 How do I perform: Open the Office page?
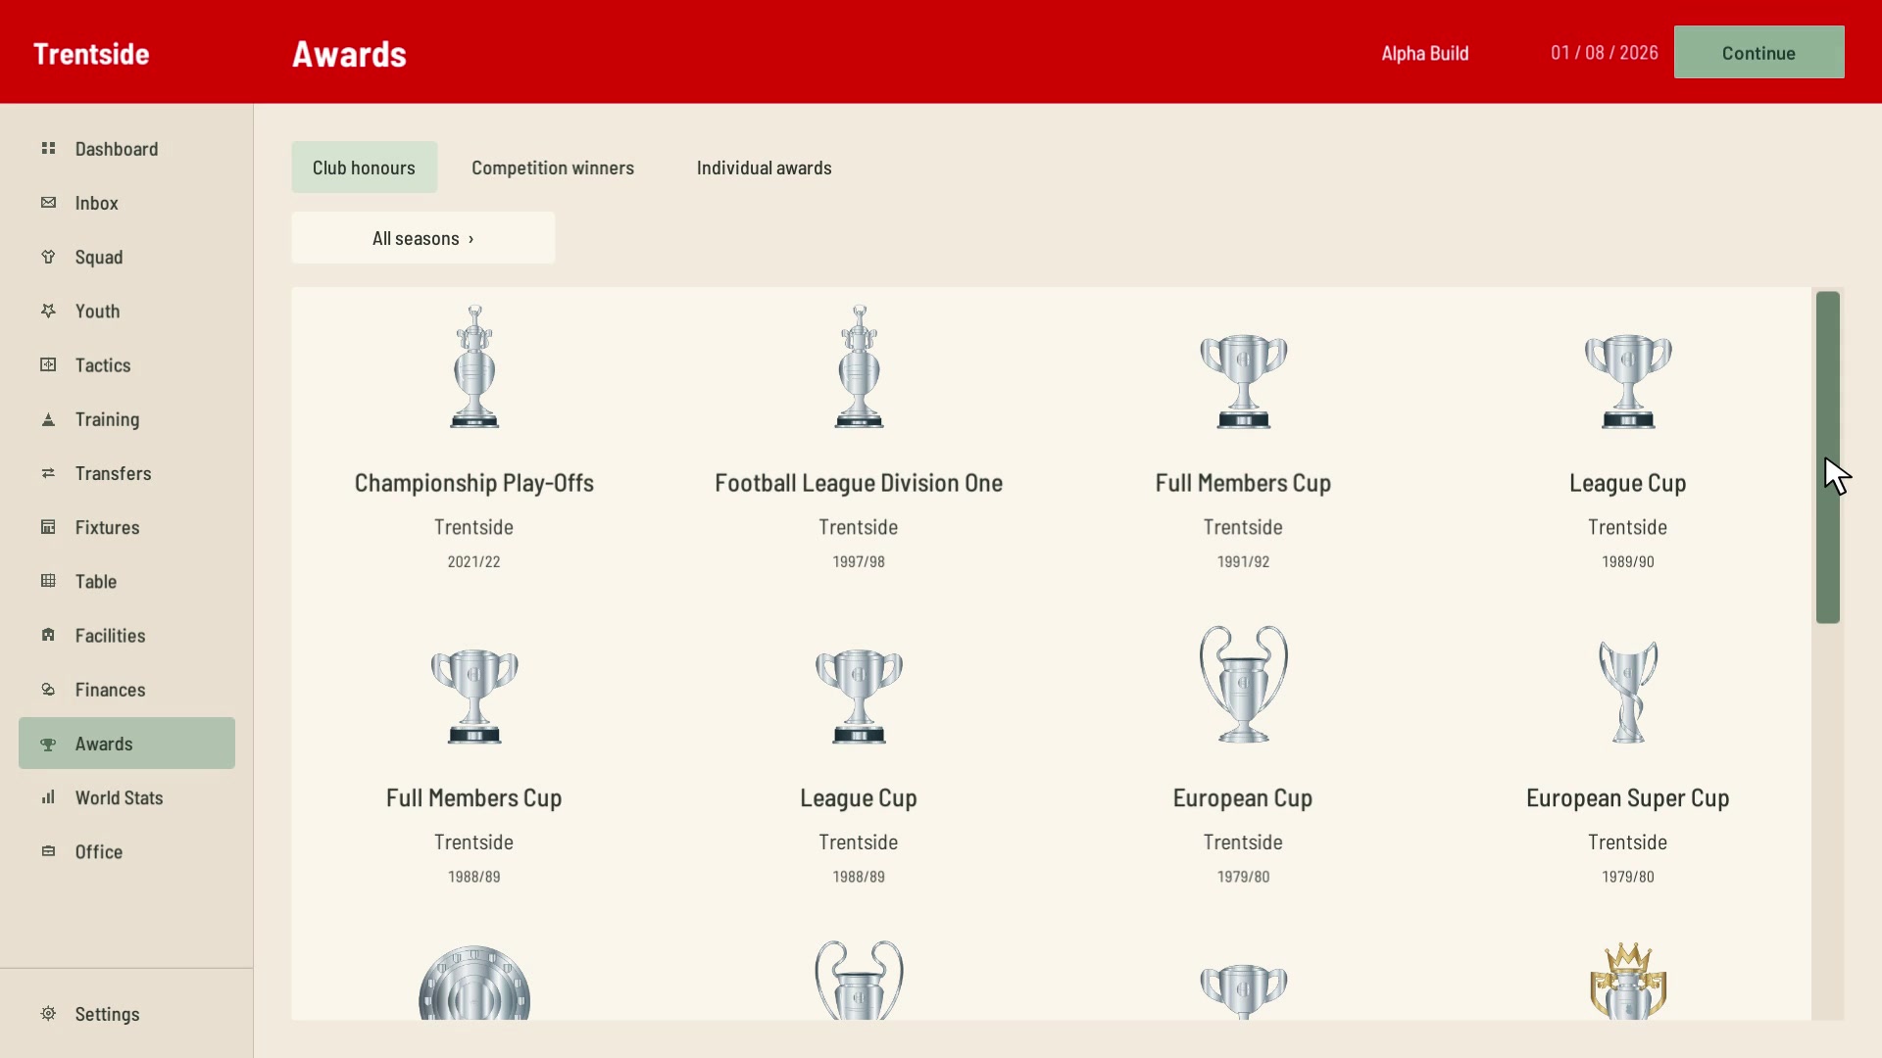(126, 851)
